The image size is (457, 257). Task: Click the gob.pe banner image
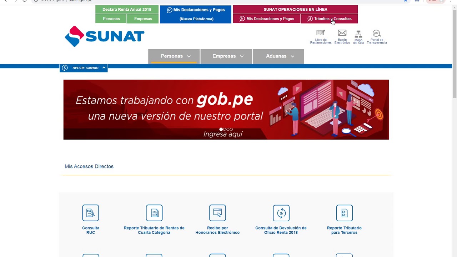[226, 110]
